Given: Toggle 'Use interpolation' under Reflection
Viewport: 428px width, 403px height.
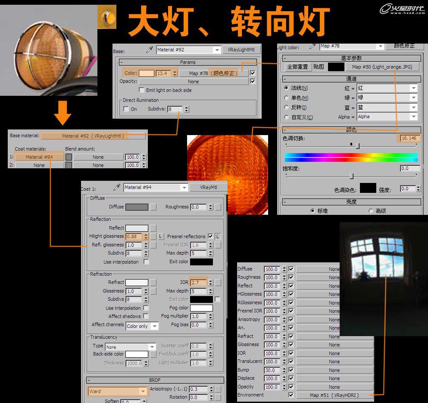Looking at the screenshot, I should [x=146, y=261].
